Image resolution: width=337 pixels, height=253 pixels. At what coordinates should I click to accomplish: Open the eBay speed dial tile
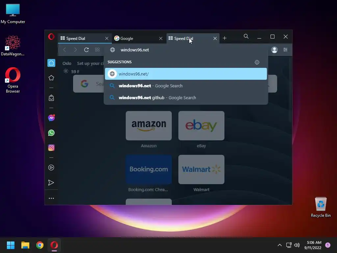pyautogui.click(x=201, y=126)
